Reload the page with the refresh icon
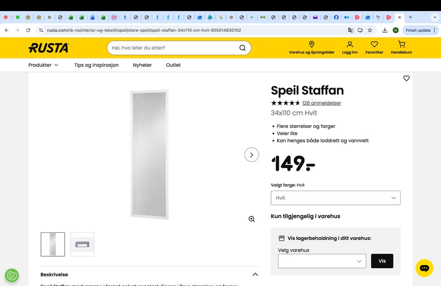The image size is (441, 286). [28, 30]
